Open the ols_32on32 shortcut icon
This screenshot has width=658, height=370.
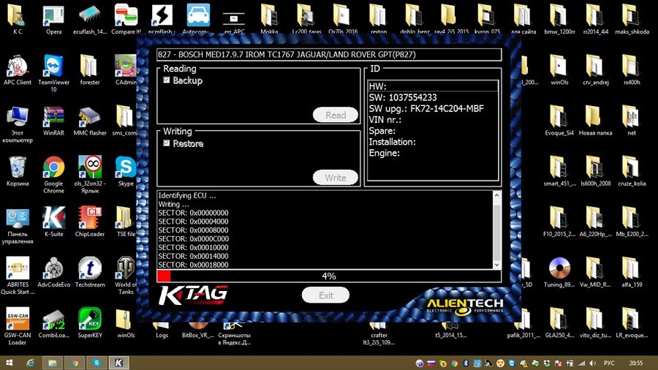click(90, 175)
